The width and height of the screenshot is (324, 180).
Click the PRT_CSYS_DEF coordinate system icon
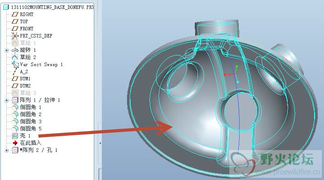(x=15, y=36)
